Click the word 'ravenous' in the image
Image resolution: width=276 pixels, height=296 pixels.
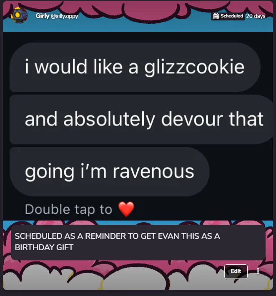pos(153,172)
